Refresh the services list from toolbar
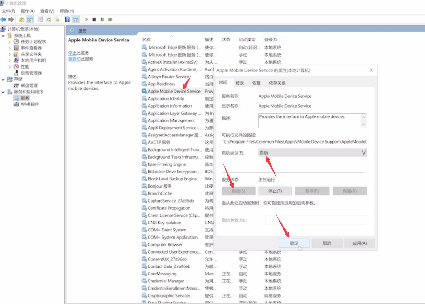The image size is (425, 304). click(x=49, y=19)
